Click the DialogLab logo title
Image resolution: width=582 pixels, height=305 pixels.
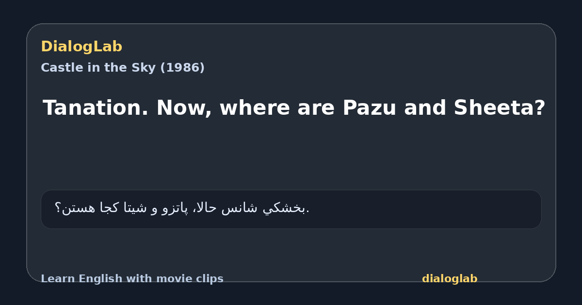pos(81,47)
